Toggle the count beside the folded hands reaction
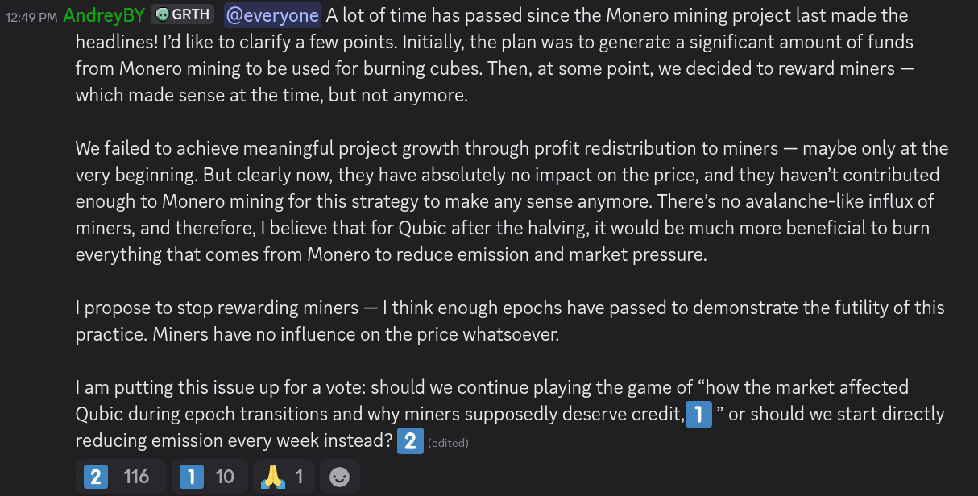This screenshot has height=496, width=978. 300,477
